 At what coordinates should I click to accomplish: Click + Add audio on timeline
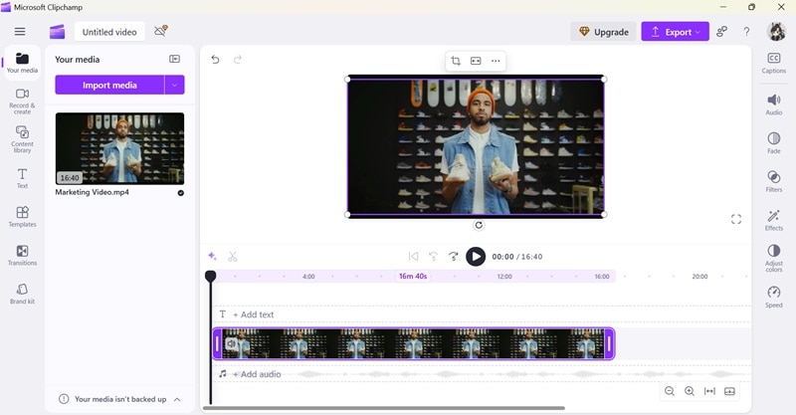tap(257, 374)
